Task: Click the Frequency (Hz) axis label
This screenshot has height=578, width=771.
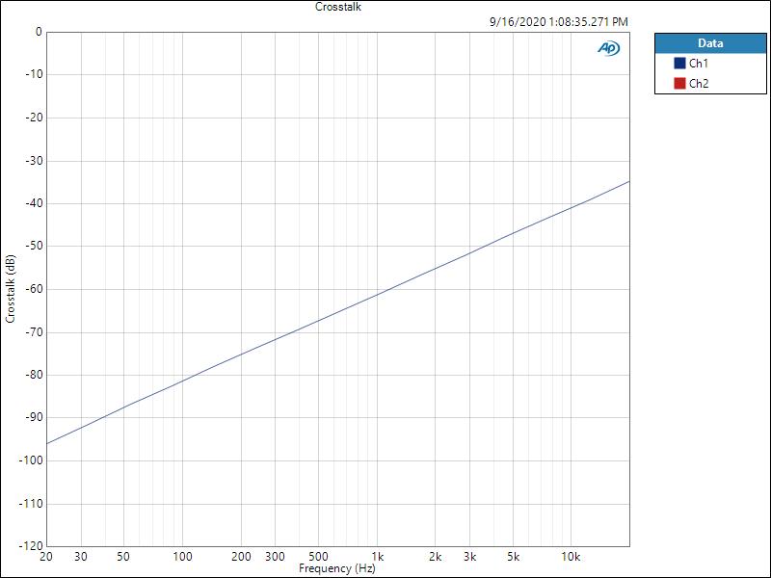Action: point(337,568)
